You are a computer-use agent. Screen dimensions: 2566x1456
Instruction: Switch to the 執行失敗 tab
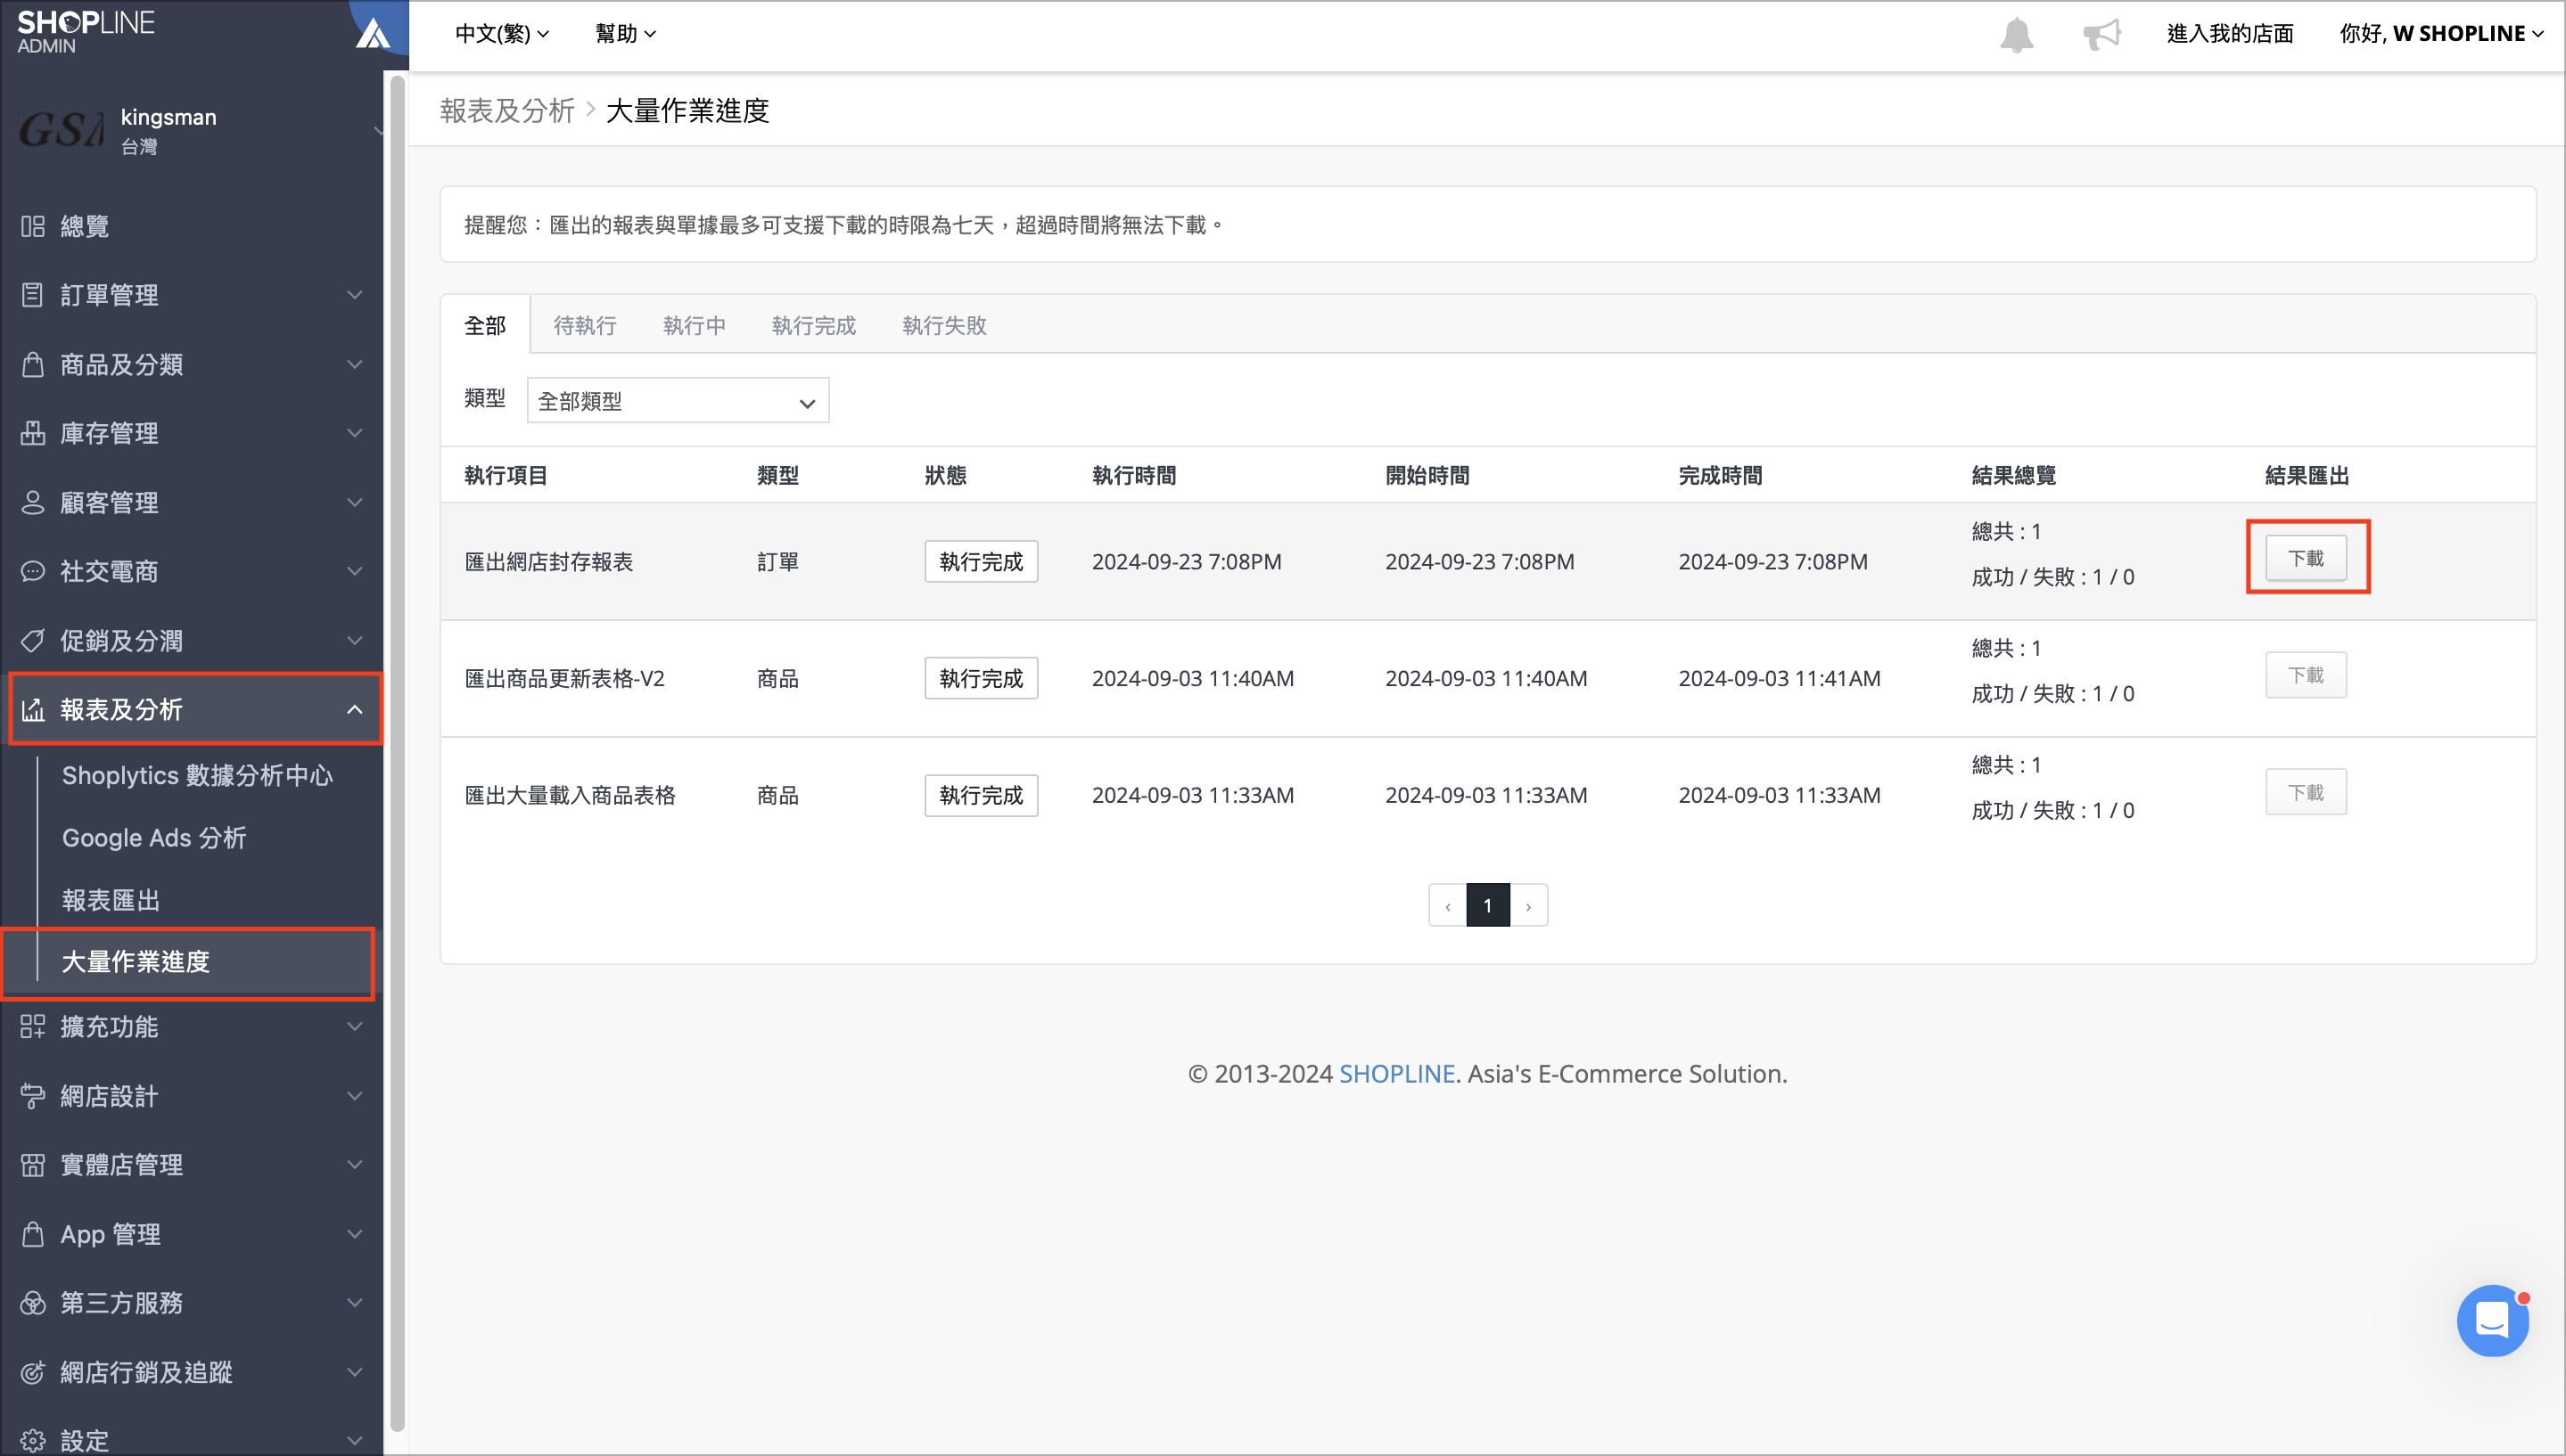pyautogui.click(x=944, y=325)
